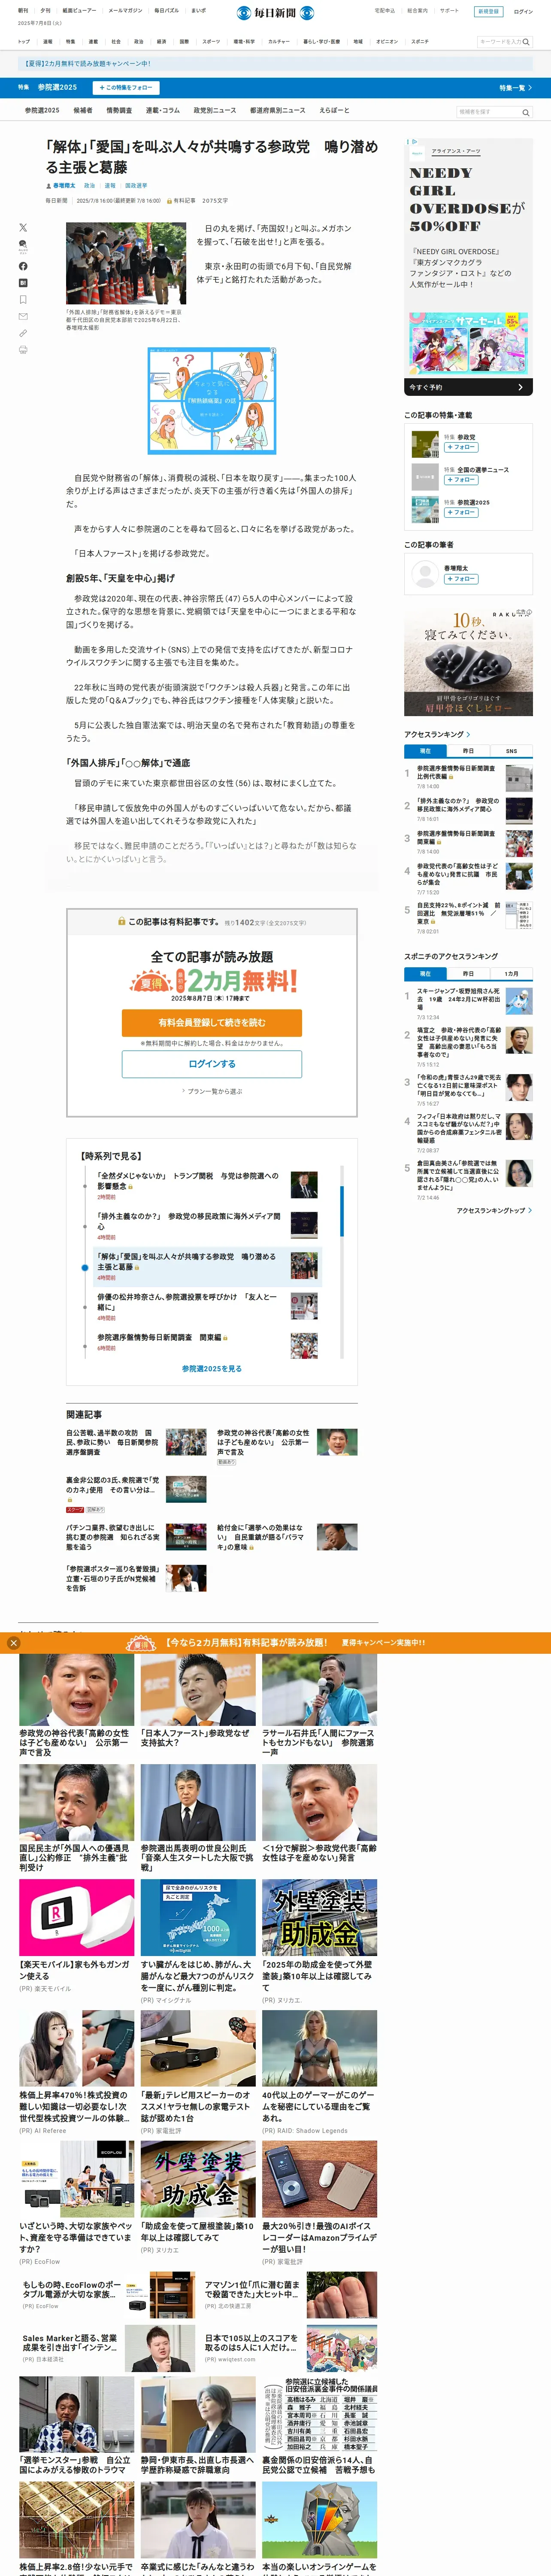Click the search magnifier in the top keyword box

[x=526, y=42]
